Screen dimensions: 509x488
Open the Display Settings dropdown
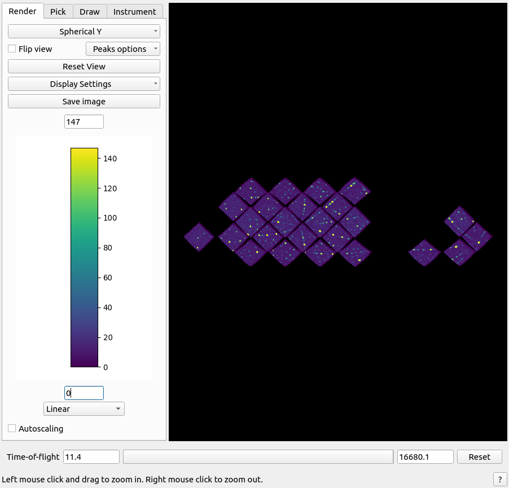(84, 84)
